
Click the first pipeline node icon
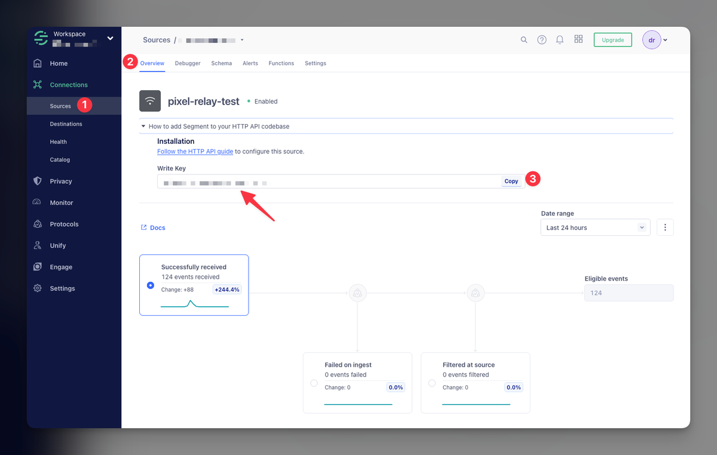pos(357,293)
